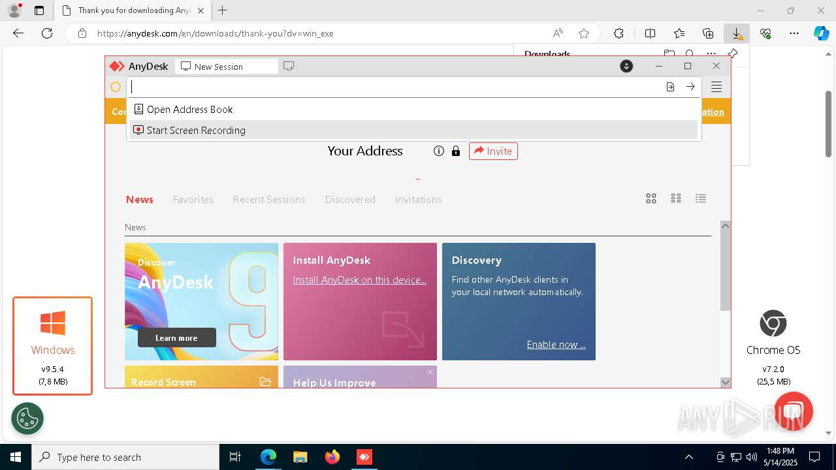Switch to the Favorites tab
Image resolution: width=836 pixels, height=470 pixels.
click(x=193, y=199)
